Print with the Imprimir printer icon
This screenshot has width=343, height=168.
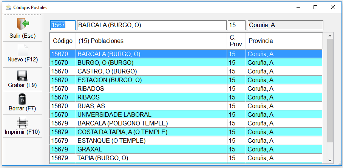click(x=23, y=123)
